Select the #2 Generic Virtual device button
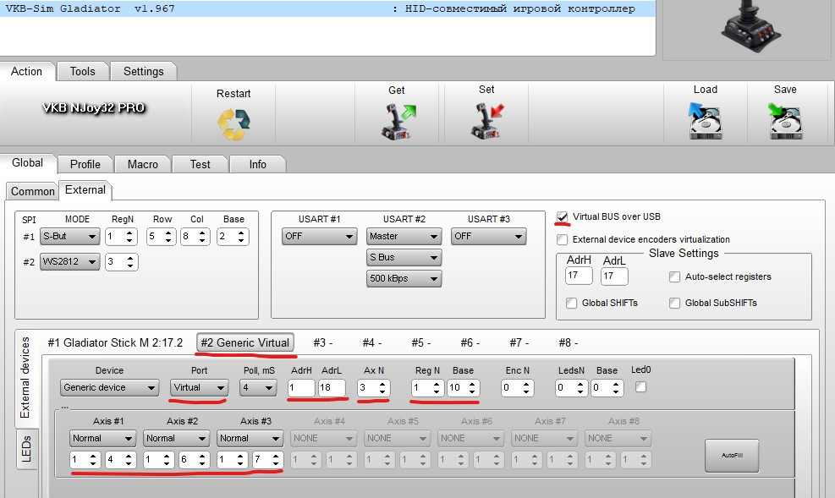Image resolution: width=835 pixels, height=498 pixels. 245,342
